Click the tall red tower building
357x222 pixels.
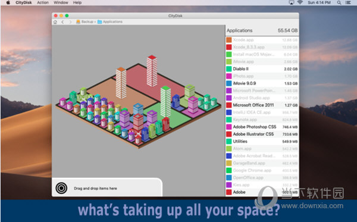tap(152, 71)
